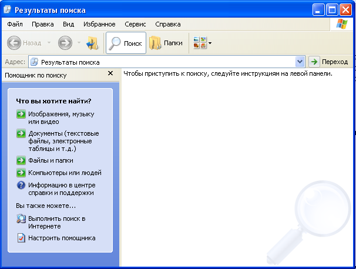
Task: Select Выполнить поиск в Интернете
Action: click(x=57, y=223)
